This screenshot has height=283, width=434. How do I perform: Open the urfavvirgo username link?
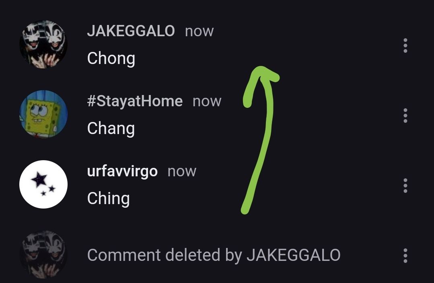122,171
